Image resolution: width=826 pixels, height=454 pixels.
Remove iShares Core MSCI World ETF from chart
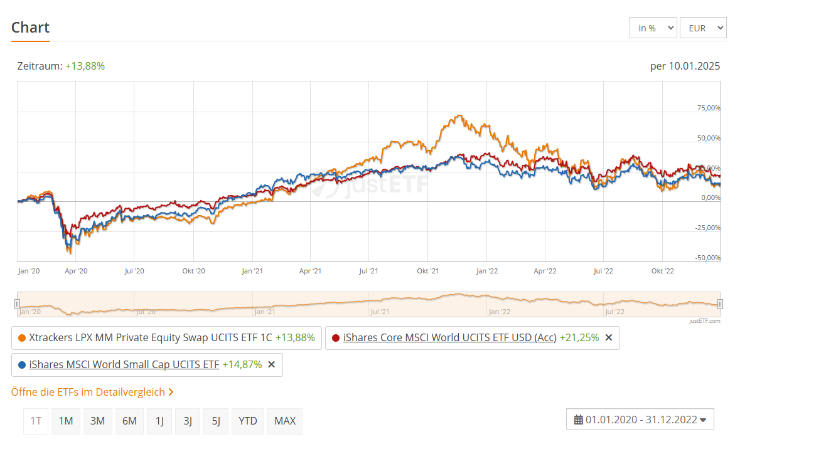(608, 337)
